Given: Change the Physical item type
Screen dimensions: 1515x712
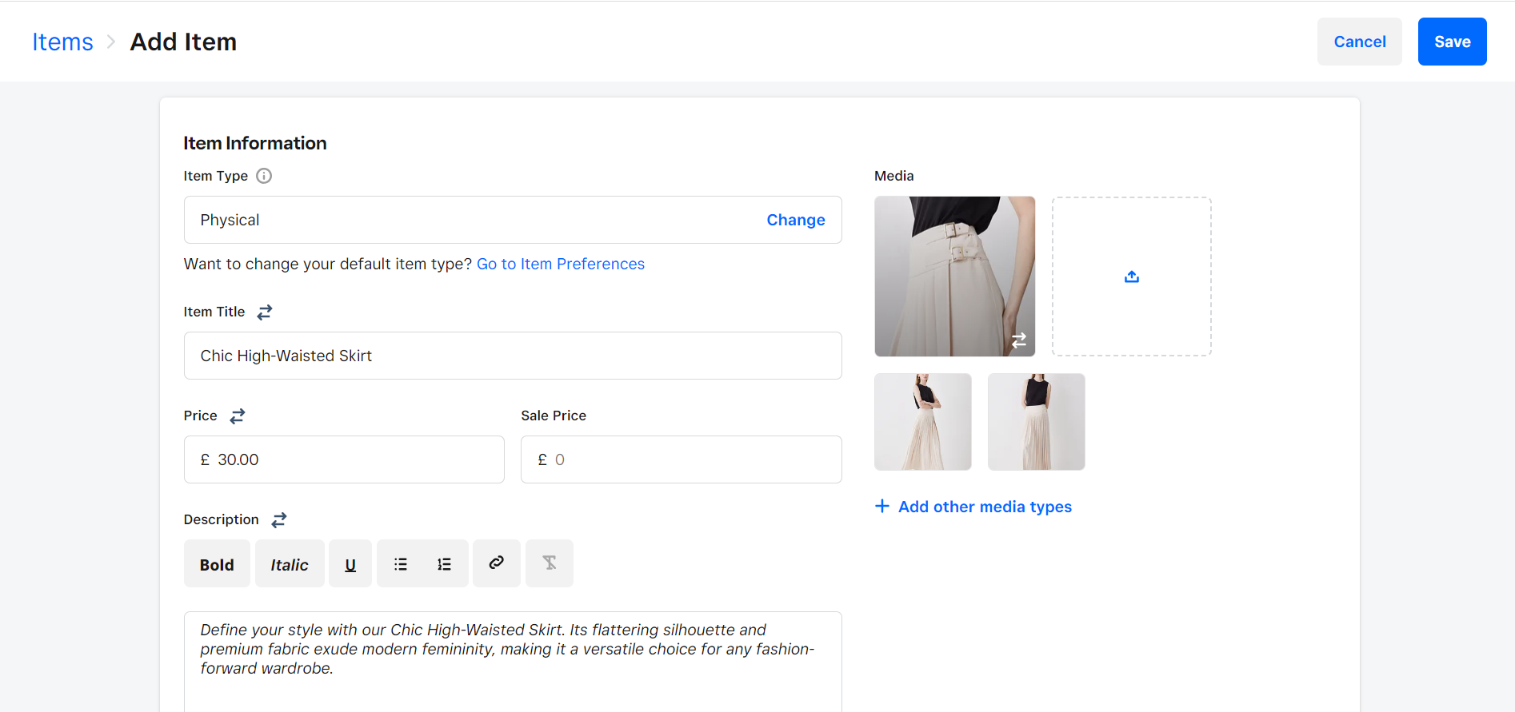Looking at the screenshot, I should point(795,220).
